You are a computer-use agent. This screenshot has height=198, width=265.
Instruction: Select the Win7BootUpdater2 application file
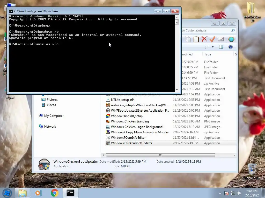[140, 110]
